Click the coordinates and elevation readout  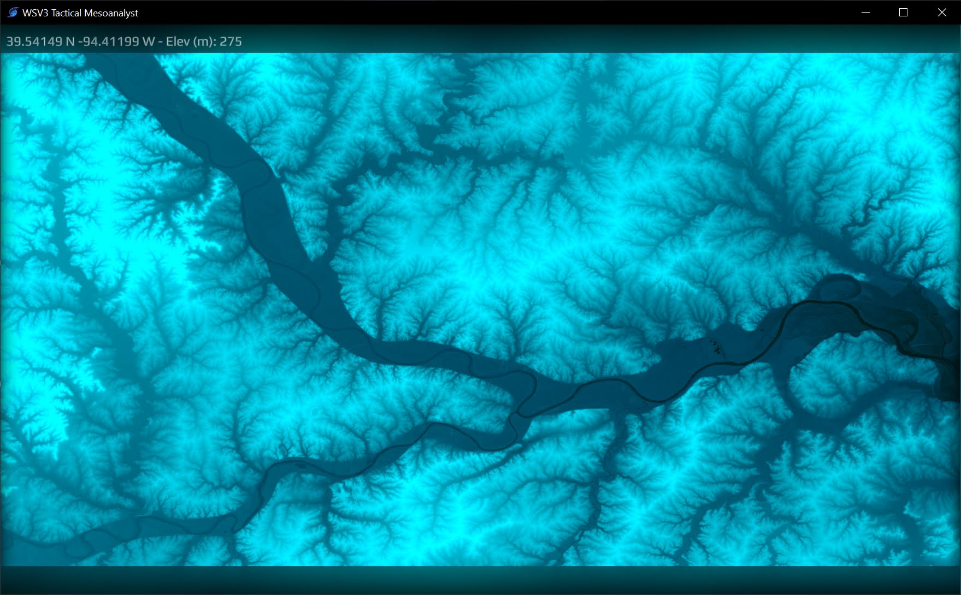(124, 41)
